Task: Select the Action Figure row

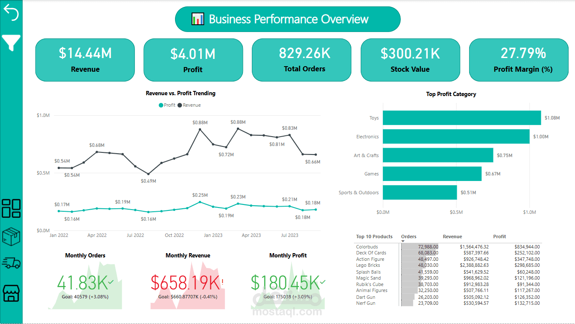Action: coord(448,259)
